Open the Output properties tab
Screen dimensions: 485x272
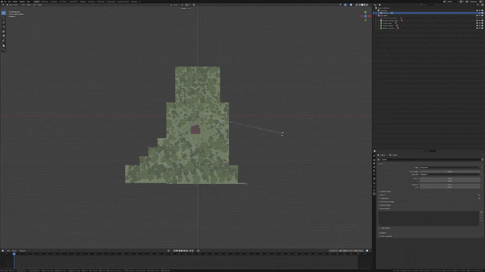375,163
